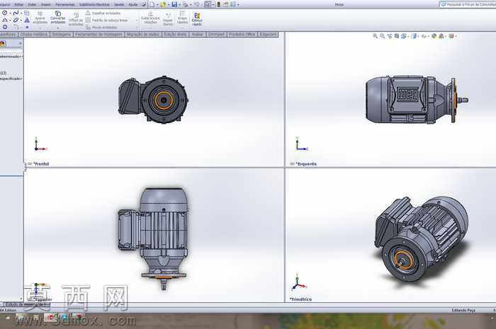Click the Print icon
Image resolution: width=496 pixels, height=329 pixels.
(x=186, y=4)
